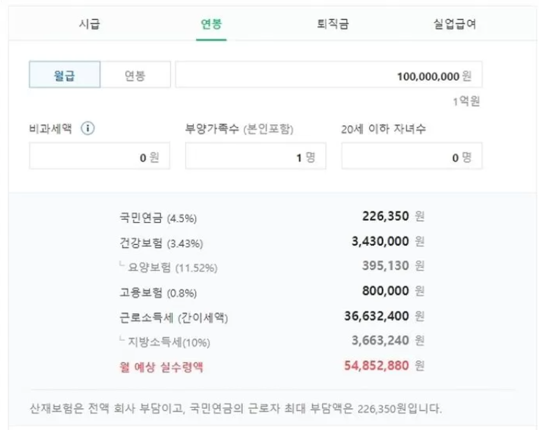Click the 건강보험 amount 3,430,000

click(380, 241)
